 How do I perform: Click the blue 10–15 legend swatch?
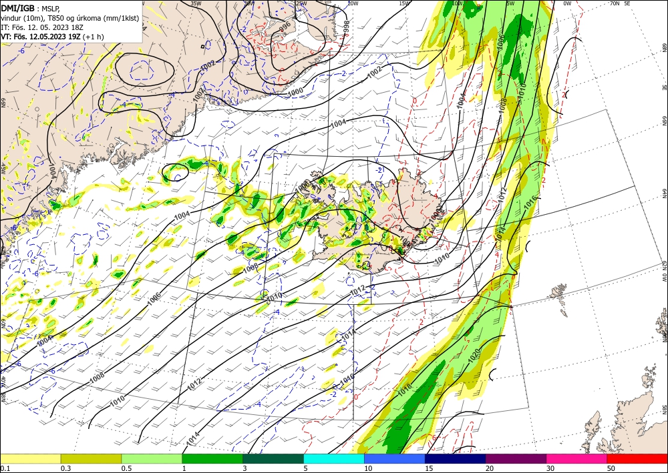[x=395, y=458]
